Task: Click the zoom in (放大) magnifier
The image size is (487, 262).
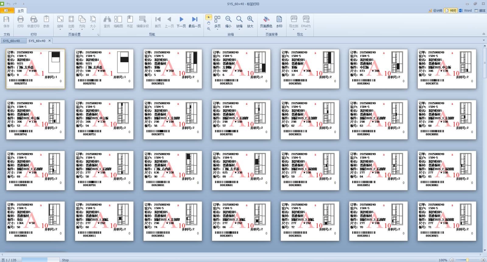Action: (250, 22)
